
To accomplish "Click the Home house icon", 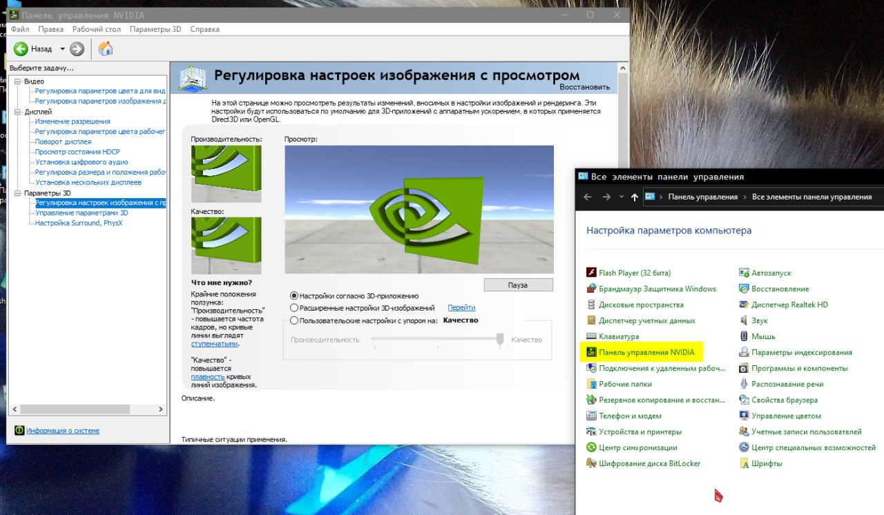I will 106,48.
